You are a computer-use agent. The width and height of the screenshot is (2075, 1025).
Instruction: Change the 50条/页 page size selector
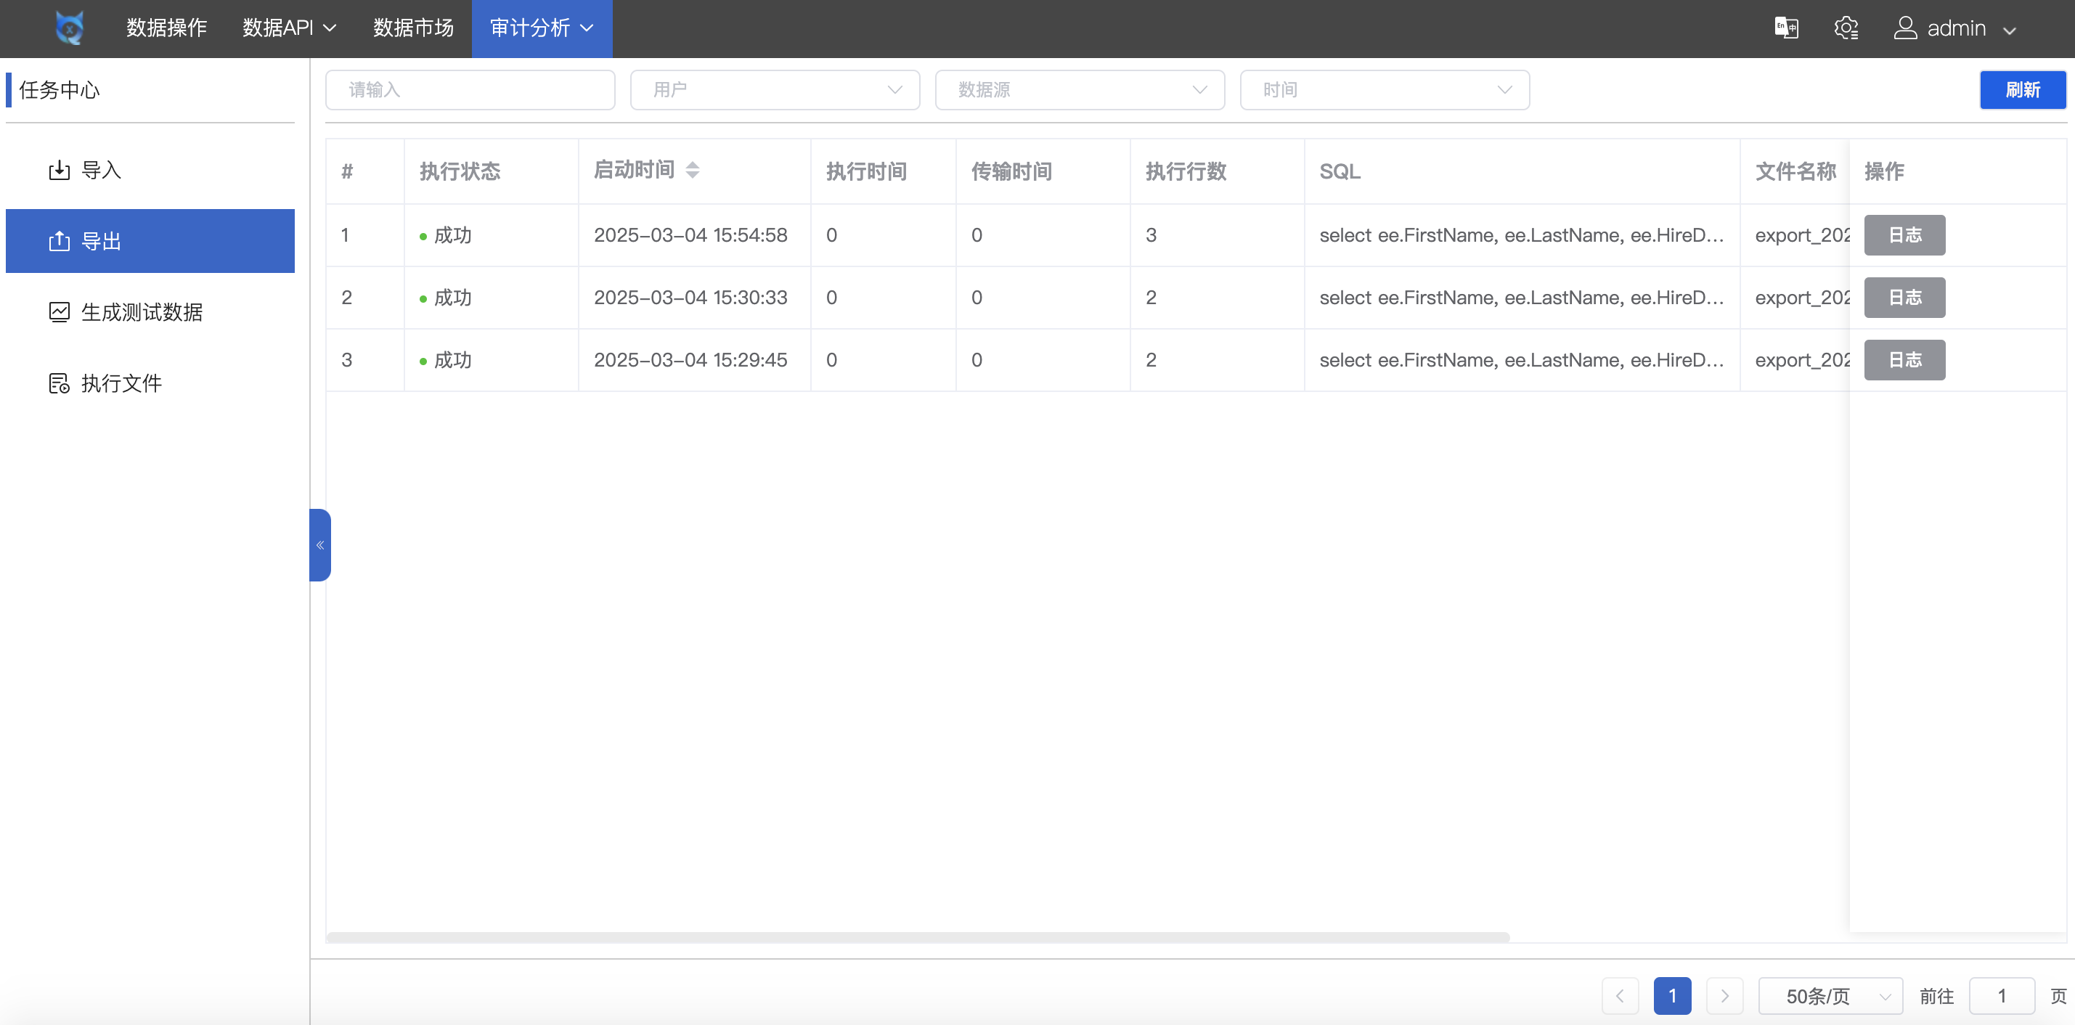pos(1830,996)
